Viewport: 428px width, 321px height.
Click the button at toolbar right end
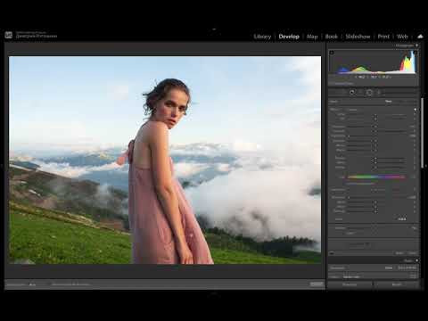317,284
